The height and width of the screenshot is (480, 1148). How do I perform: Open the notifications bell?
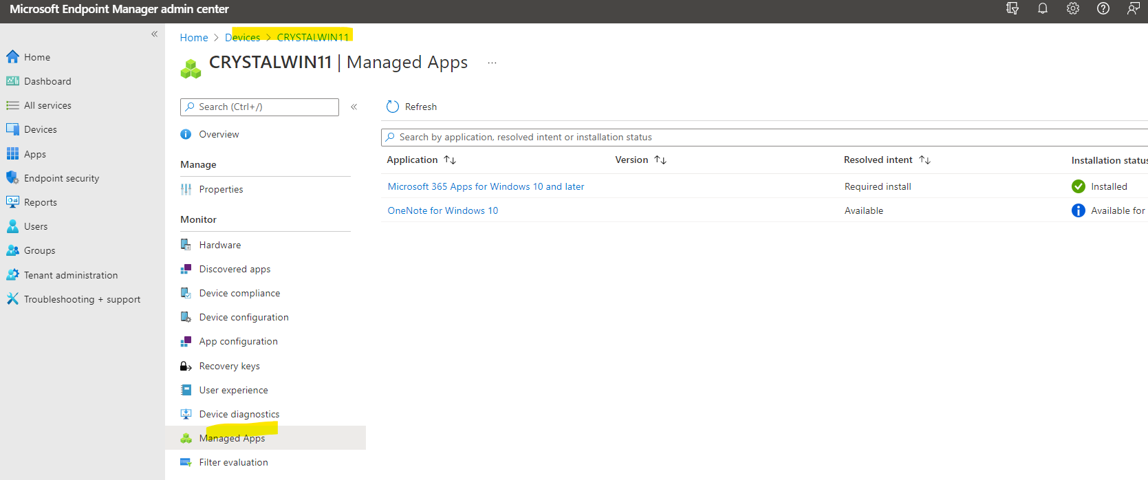pos(1043,8)
